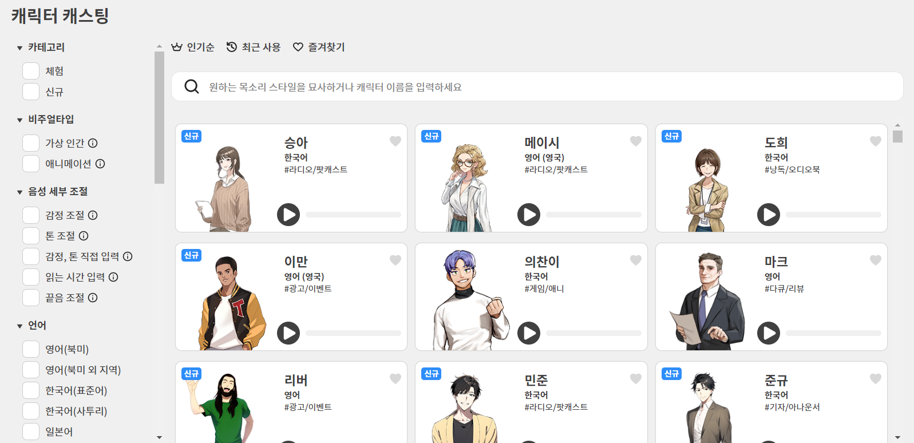Open the 리버 character name
This screenshot has width=914, height=443.
pyautogui.click(x=296, y=380)
